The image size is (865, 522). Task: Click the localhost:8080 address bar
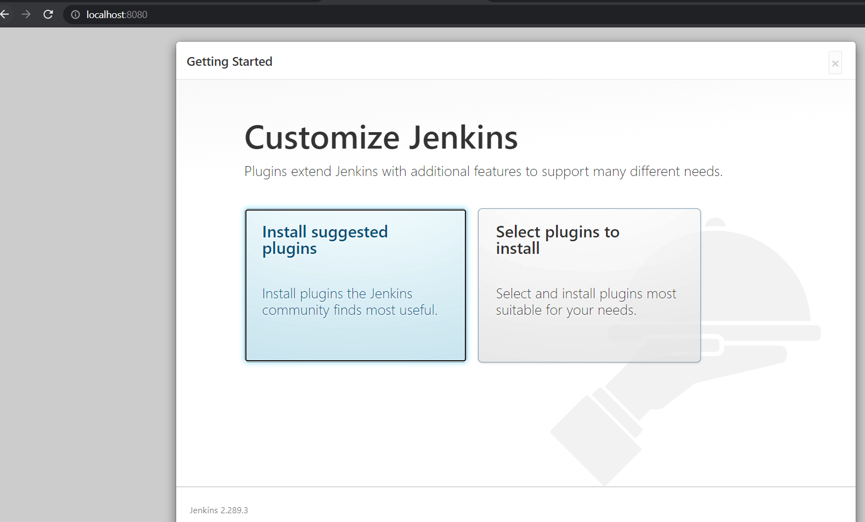(464, 15)
